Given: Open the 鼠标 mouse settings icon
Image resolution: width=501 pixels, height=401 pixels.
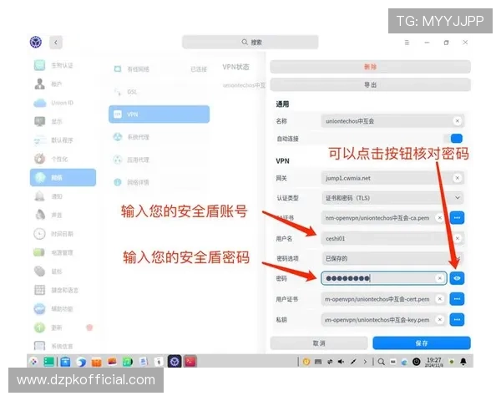Looking at the screenshot, I should (39, 272).
